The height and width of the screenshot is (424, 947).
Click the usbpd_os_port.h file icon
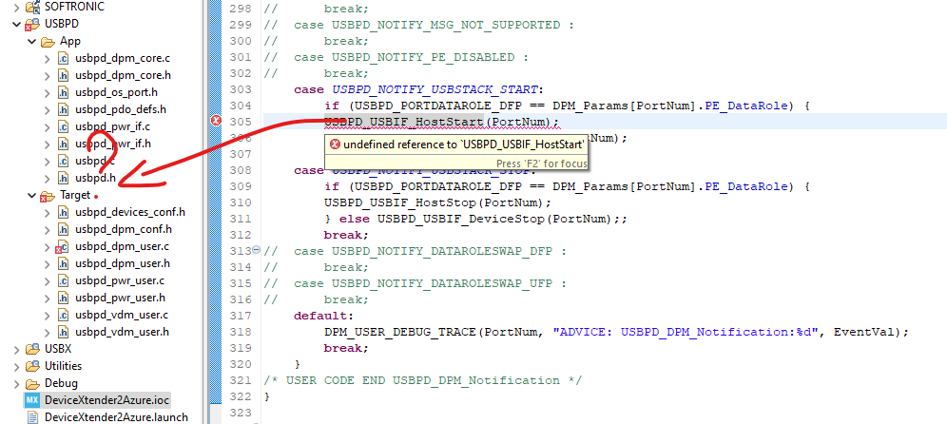coord(63,92)
